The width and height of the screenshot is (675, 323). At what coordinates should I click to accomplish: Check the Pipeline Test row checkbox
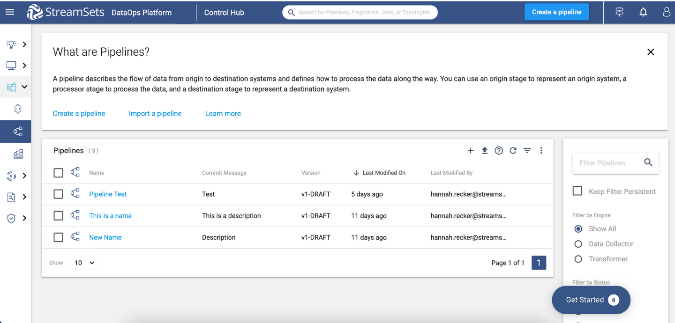(58, 194)
